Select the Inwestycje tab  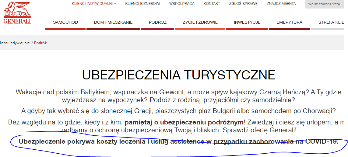pos(247,23)
